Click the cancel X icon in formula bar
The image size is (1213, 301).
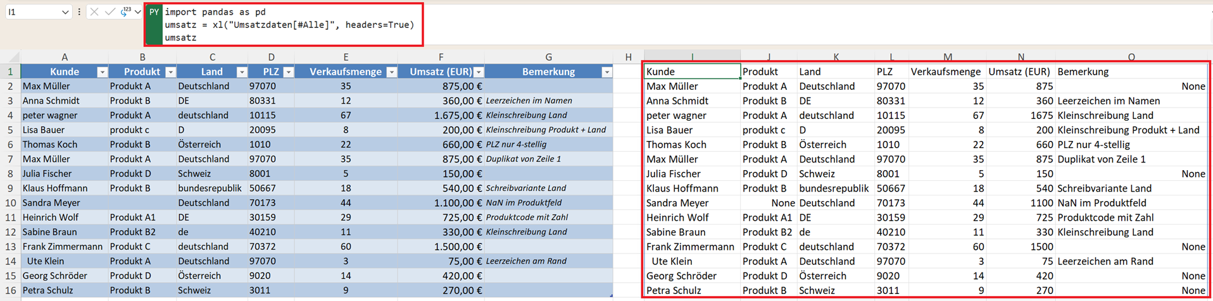click(94, 12)
